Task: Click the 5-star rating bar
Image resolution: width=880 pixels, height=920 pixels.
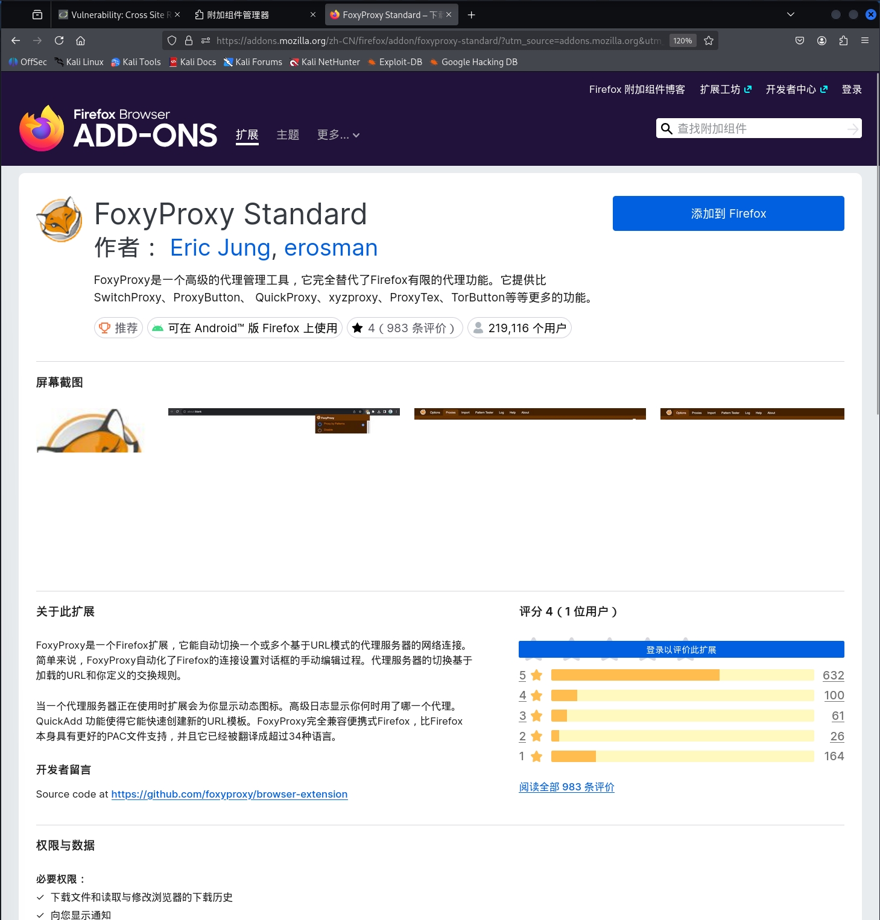Action: pyautogui.click(x=683, y=675)
